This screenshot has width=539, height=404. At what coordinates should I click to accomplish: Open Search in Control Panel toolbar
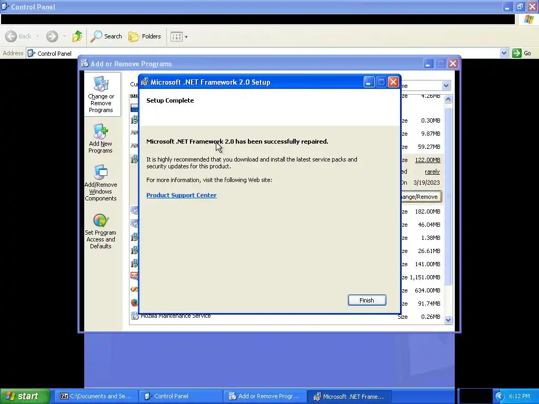(x=106, y=36)
